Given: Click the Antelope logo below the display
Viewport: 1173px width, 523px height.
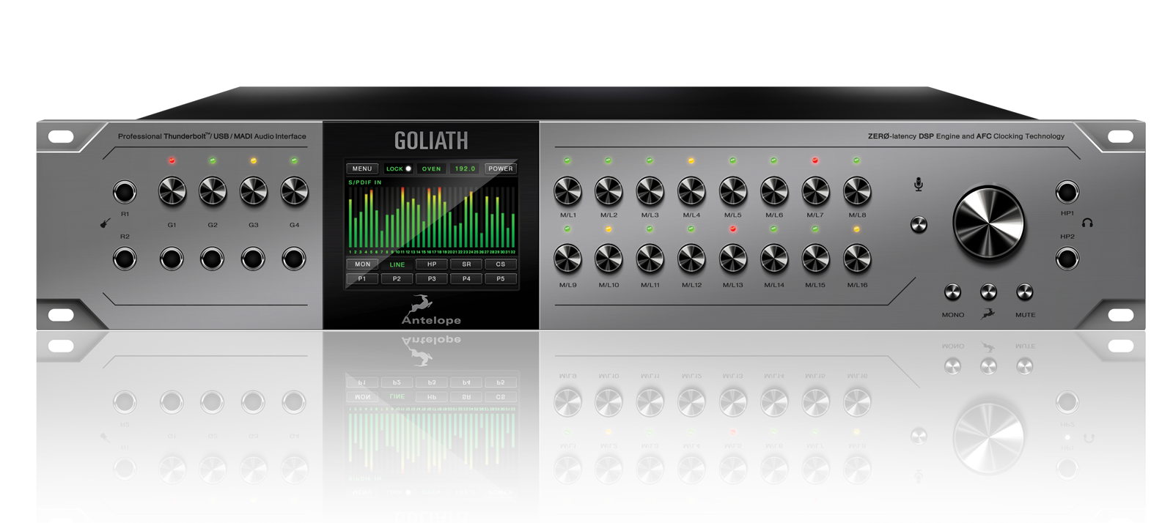Looking at the screenshot, I should (x=431, y=311).
